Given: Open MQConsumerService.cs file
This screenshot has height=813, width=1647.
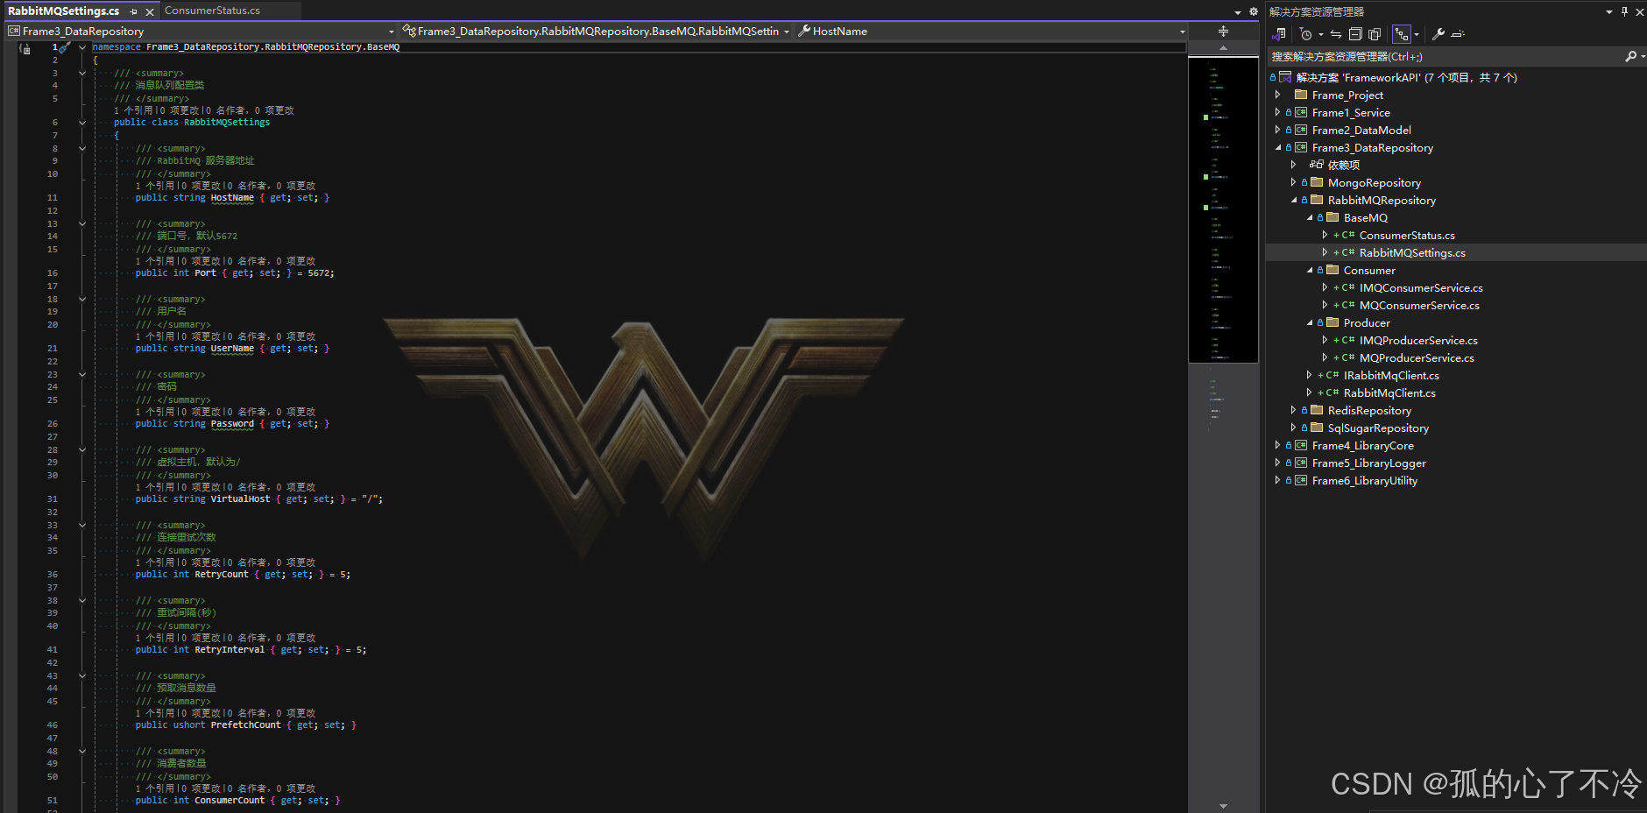Looking at the screenshot, I should [1419, 305].
